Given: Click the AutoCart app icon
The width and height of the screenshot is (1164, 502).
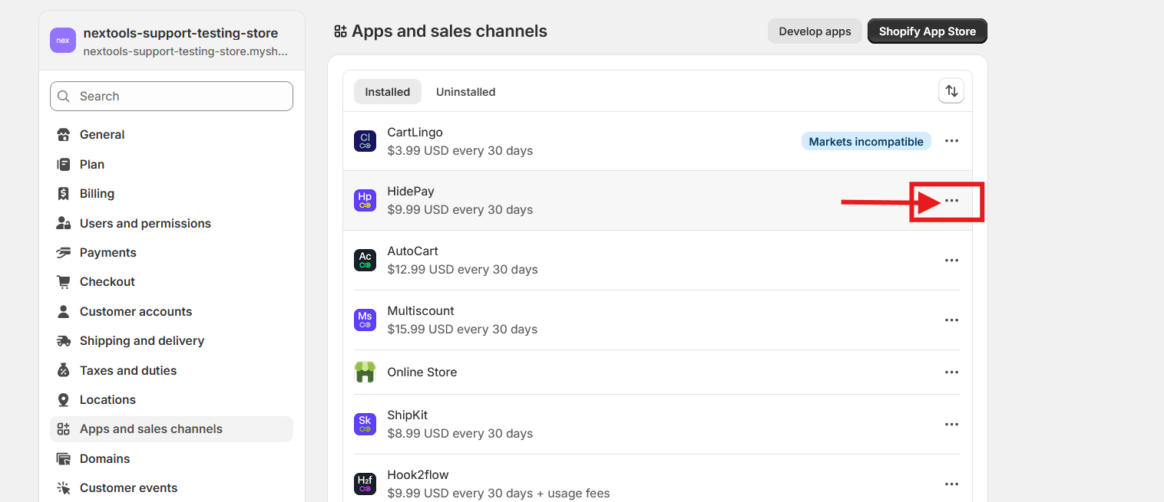Looking at the screenshot, I should [x=365, y=261].
